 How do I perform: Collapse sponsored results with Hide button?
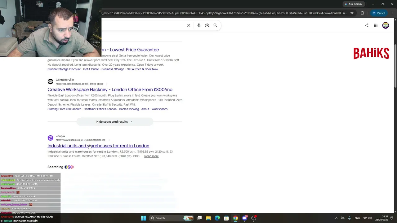(x=115, y=122)
